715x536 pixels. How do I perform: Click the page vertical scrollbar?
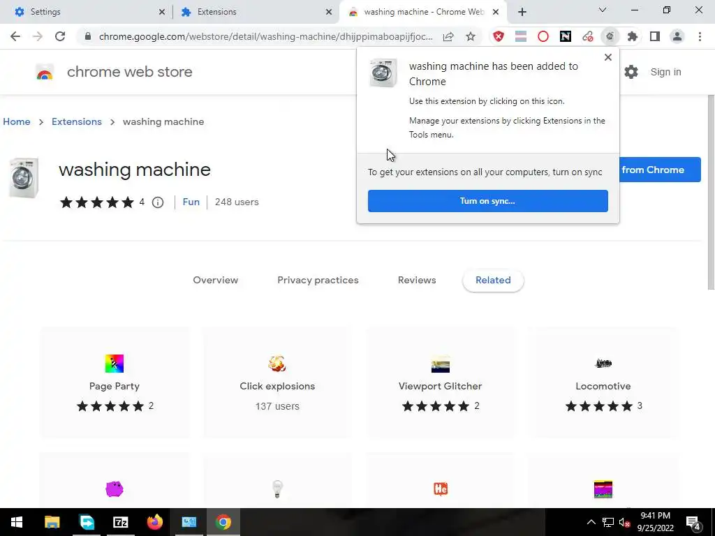[711, 191]
